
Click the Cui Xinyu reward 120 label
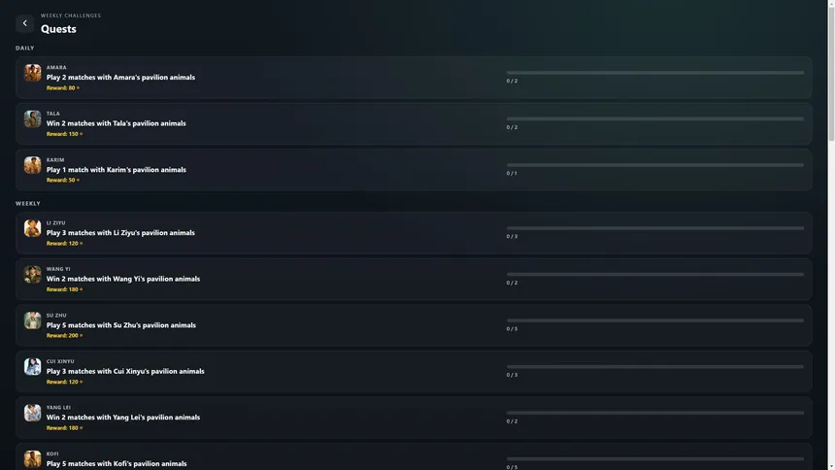pos(64,382)
